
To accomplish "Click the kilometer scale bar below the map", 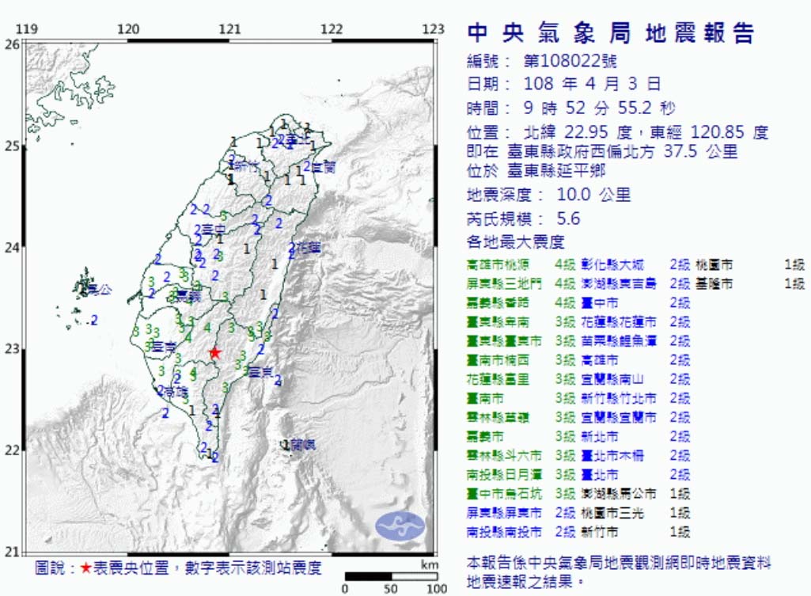I will pos(391,576).
